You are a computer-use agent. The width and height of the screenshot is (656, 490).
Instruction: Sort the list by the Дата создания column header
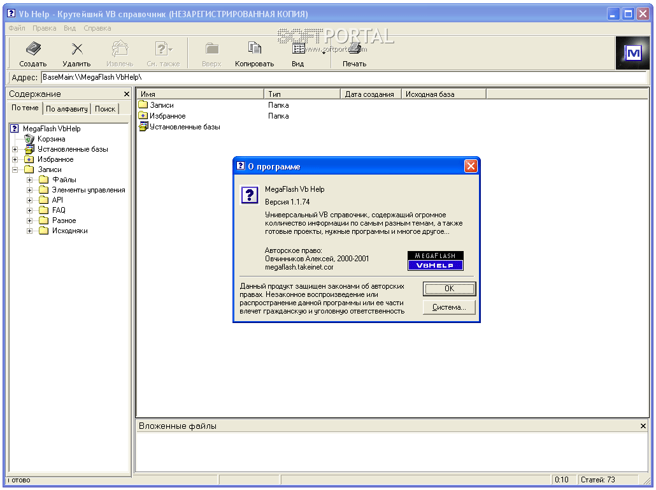(x=371, y=94)
